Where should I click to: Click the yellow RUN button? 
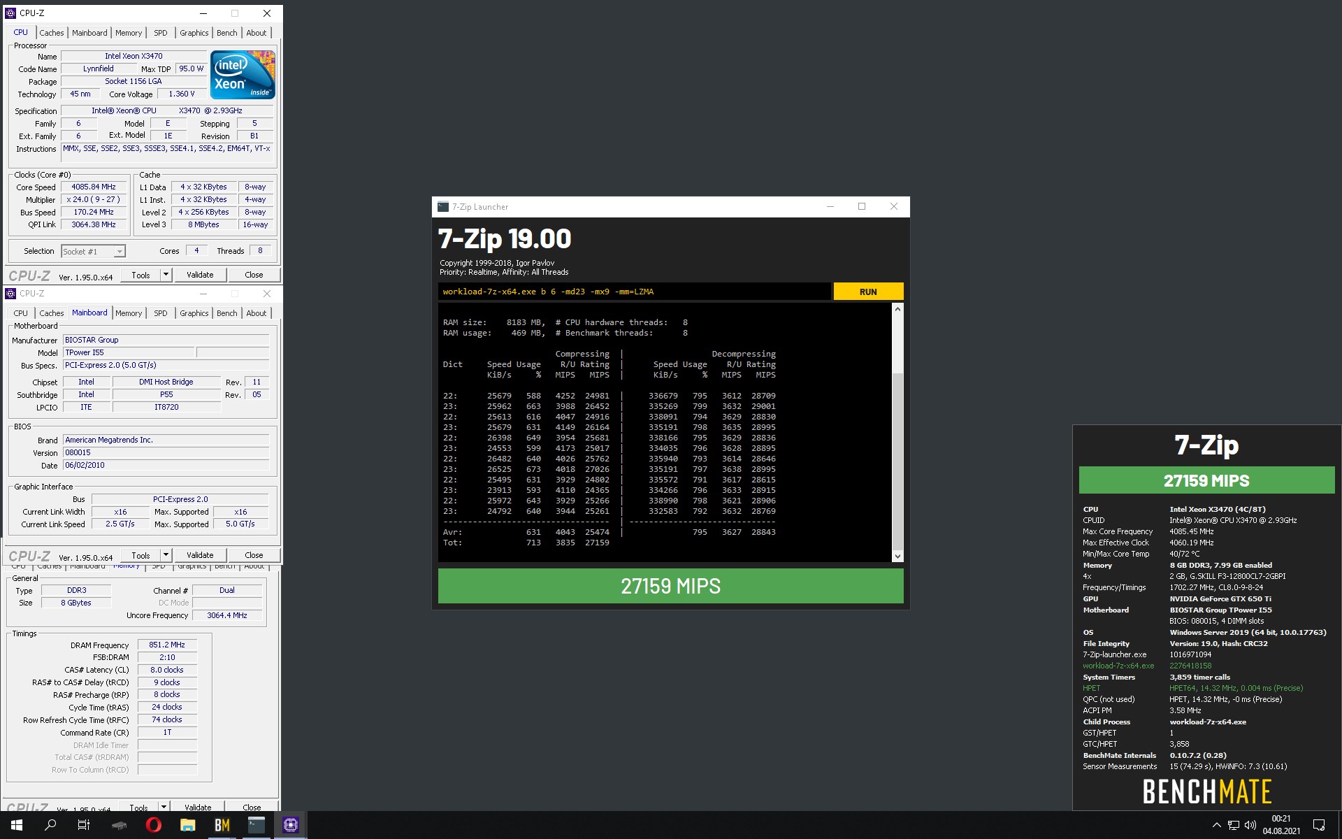(x=868, y=292)
